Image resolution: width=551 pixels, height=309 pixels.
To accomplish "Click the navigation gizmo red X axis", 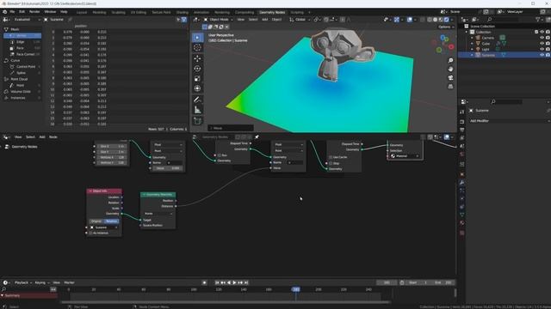I will point(451,46).
